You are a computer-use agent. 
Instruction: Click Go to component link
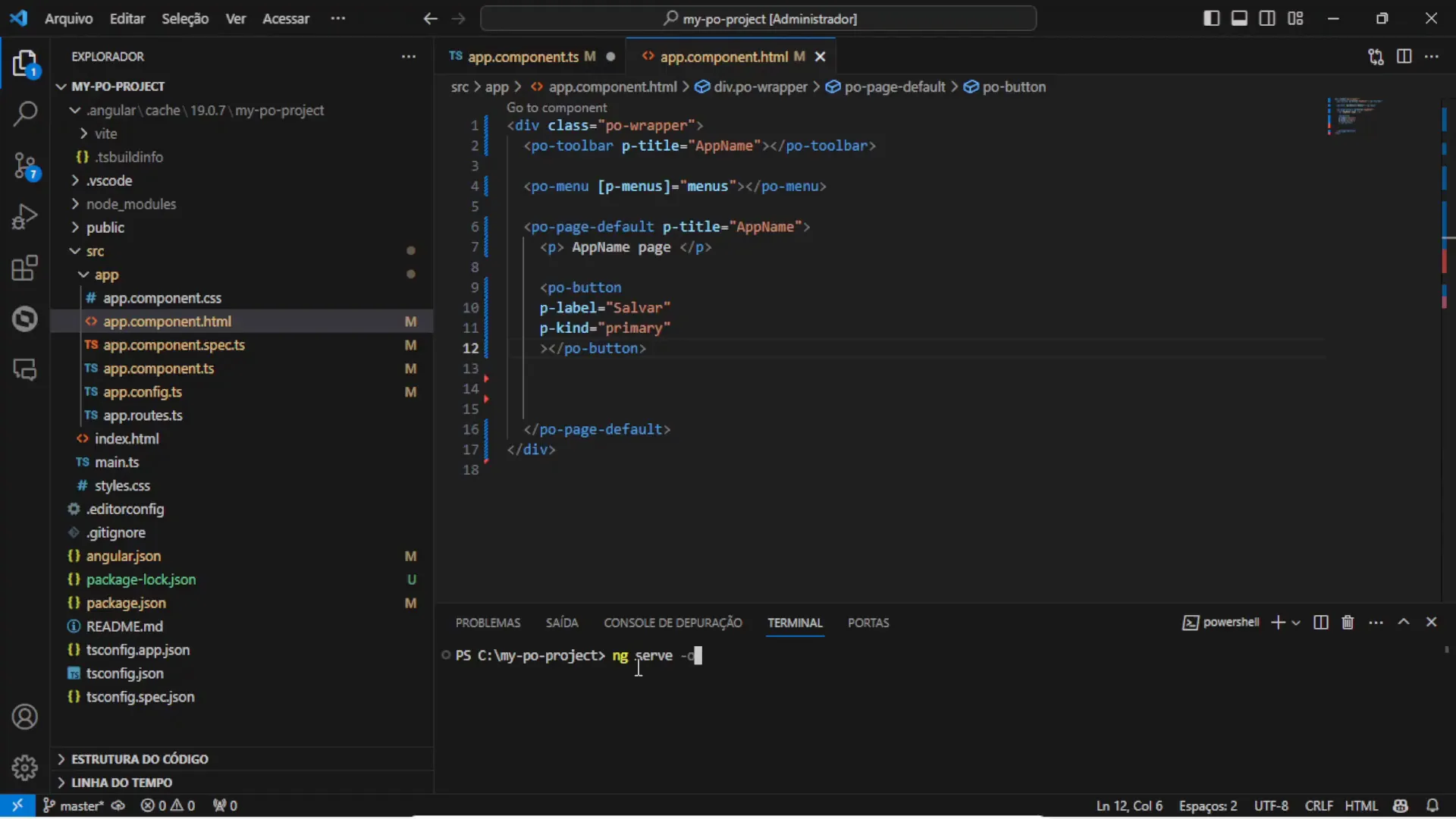(557, 108)
